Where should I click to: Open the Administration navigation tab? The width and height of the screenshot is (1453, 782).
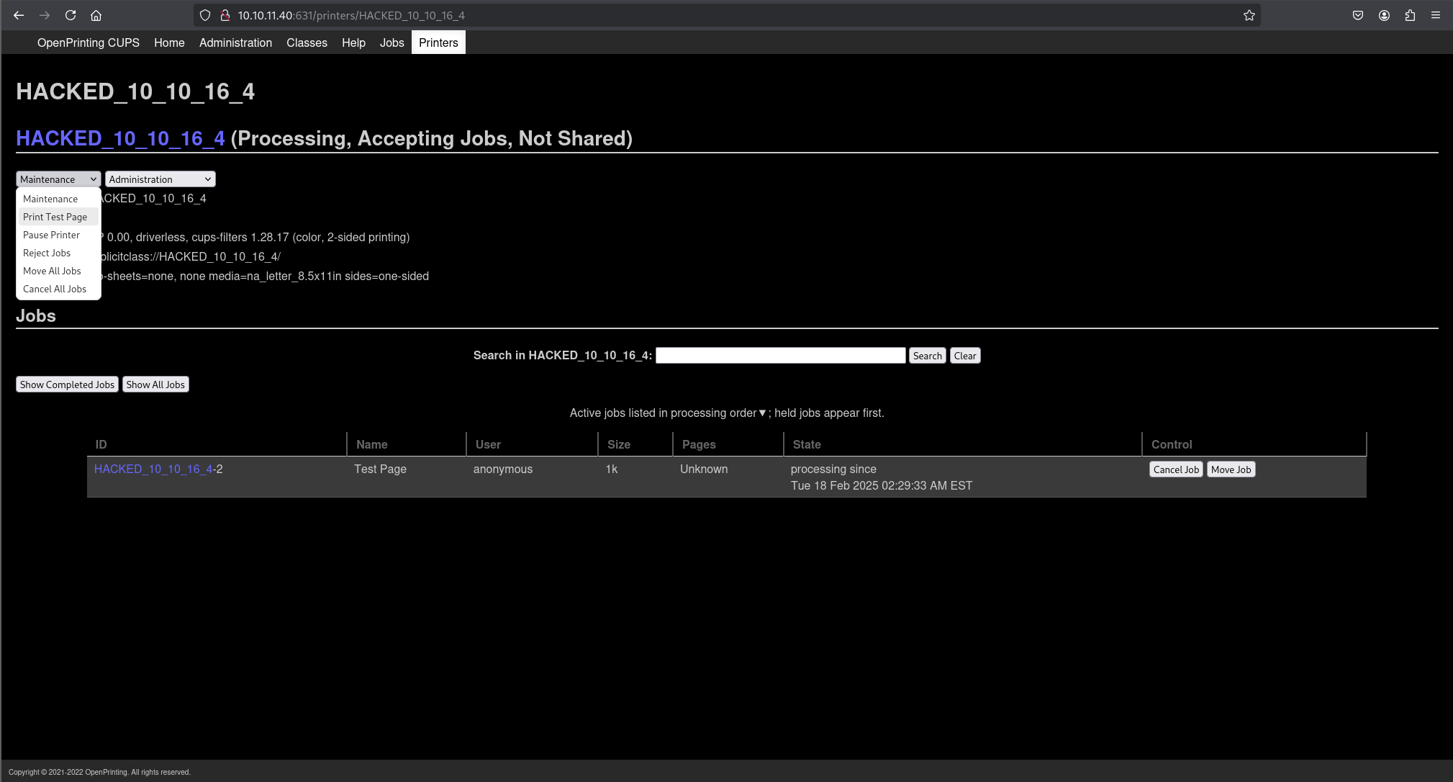click(235, 42)
